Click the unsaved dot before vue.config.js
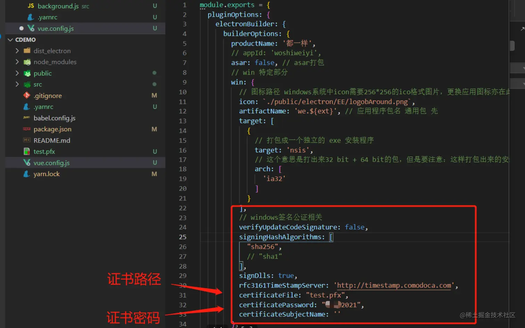 coord(22,28)
